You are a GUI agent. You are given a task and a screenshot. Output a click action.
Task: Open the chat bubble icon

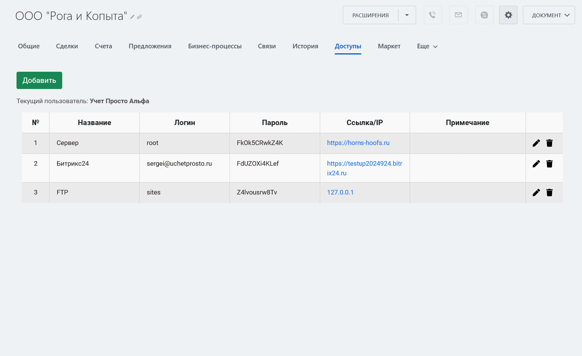pos(484,15)
